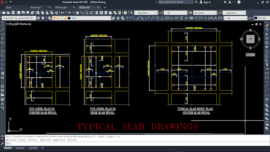Click the N compass direction on ViewCube
The height and width of the screenshot is (152, 270).
click(250, 30)
